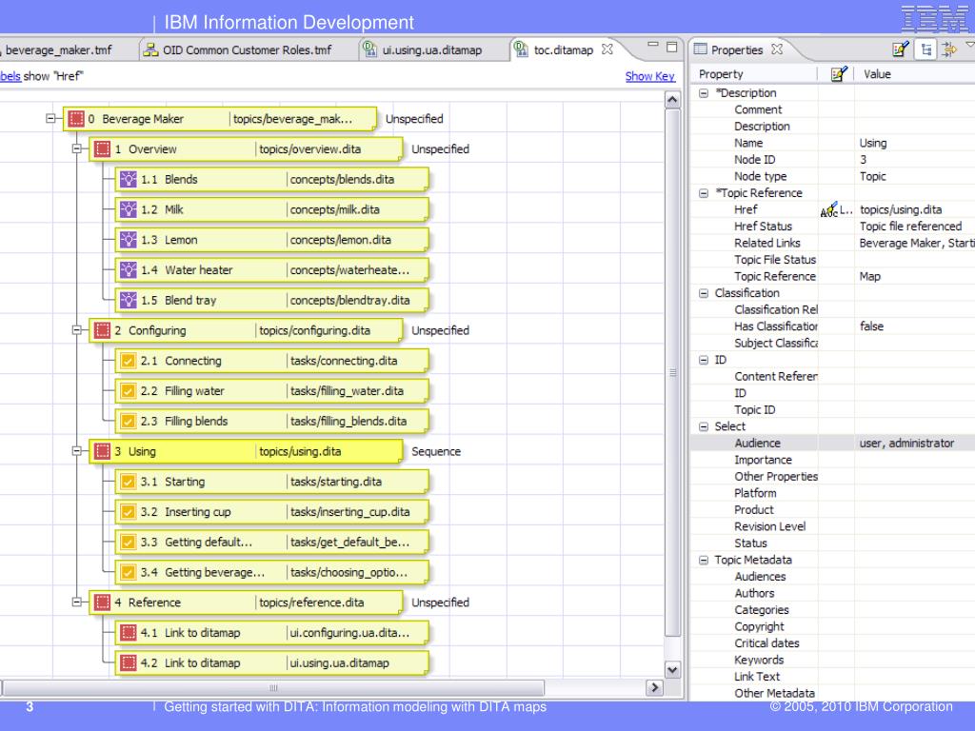Select the Properties view tab

click(x=737, y=49)
